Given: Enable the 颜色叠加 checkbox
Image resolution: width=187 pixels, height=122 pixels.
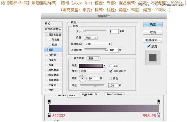Looking at the screenshot, I should pos(46,70).
